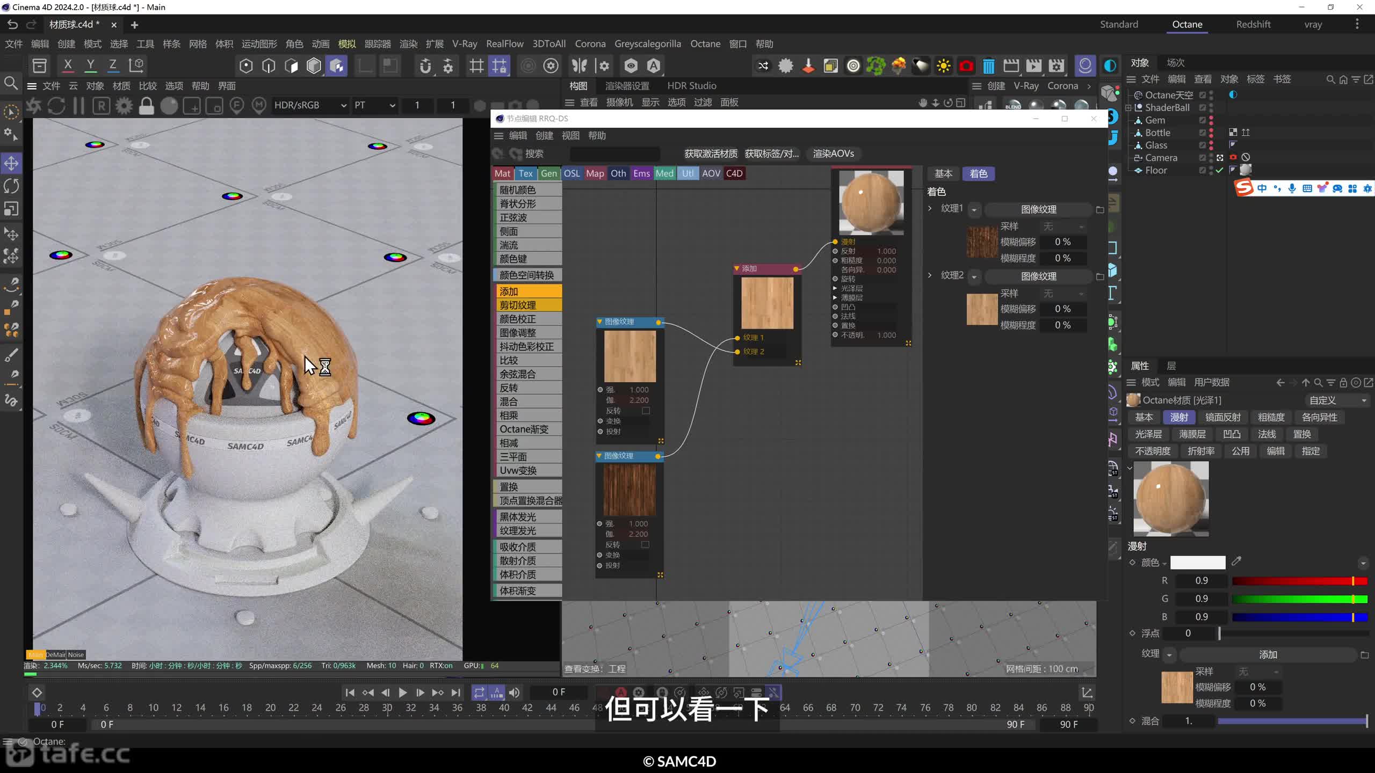This screenshot has width=1375, height=773.
Task: Open 纹理 dropdown arrow in diffuse attributes
Action: click(1169, 655)
